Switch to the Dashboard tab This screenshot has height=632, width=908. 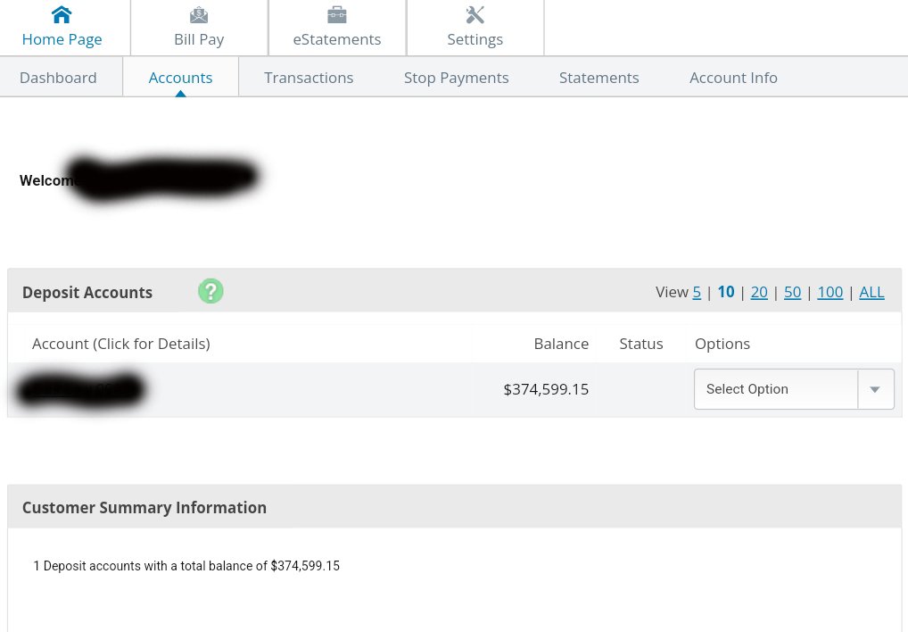click(x=58, y=78)
